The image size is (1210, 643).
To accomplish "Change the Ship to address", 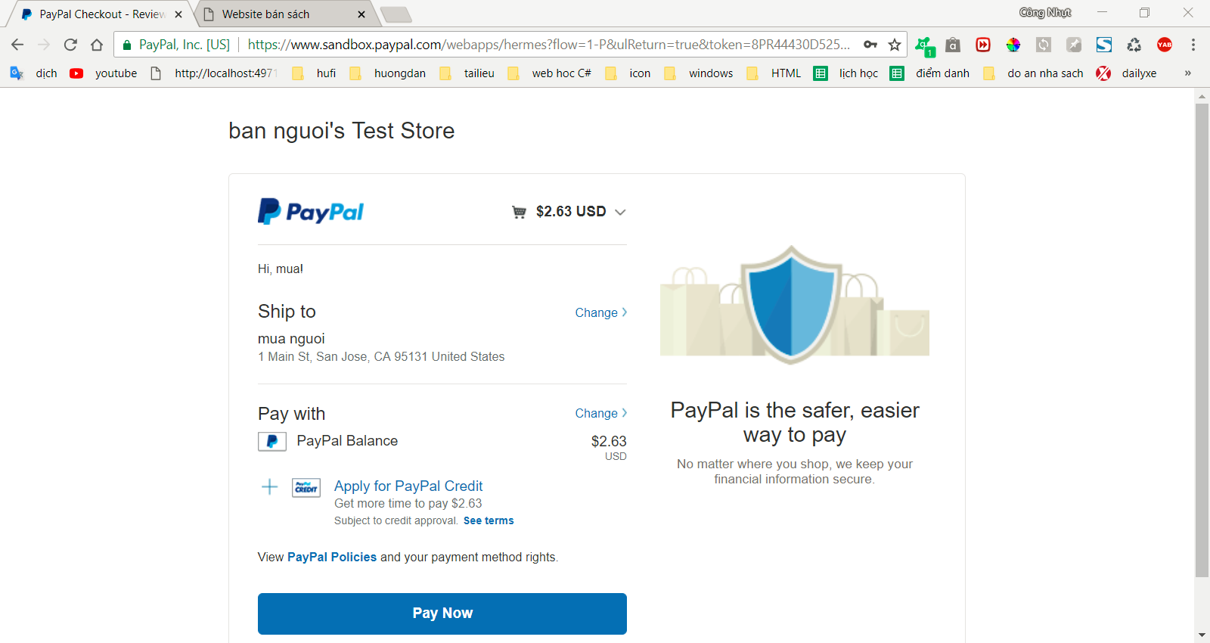I will [x=601, y=312].
